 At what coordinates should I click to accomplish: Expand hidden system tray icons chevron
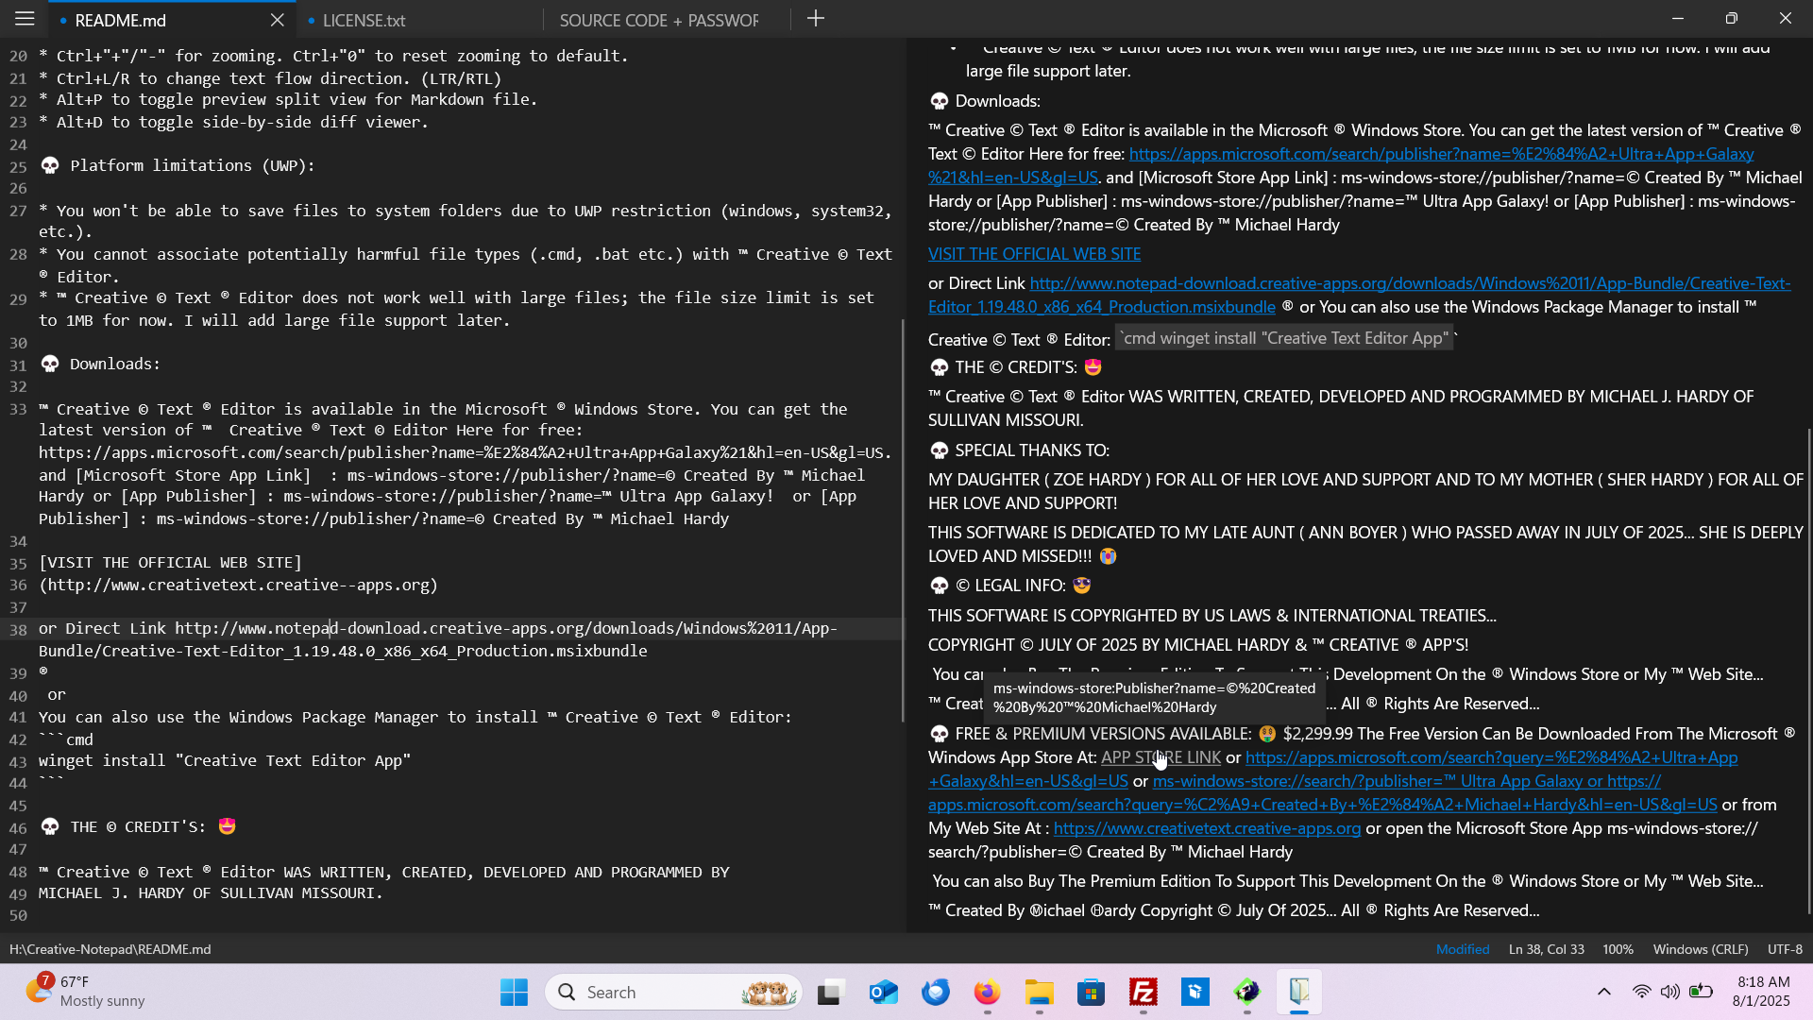click(x=1603, y=992)
